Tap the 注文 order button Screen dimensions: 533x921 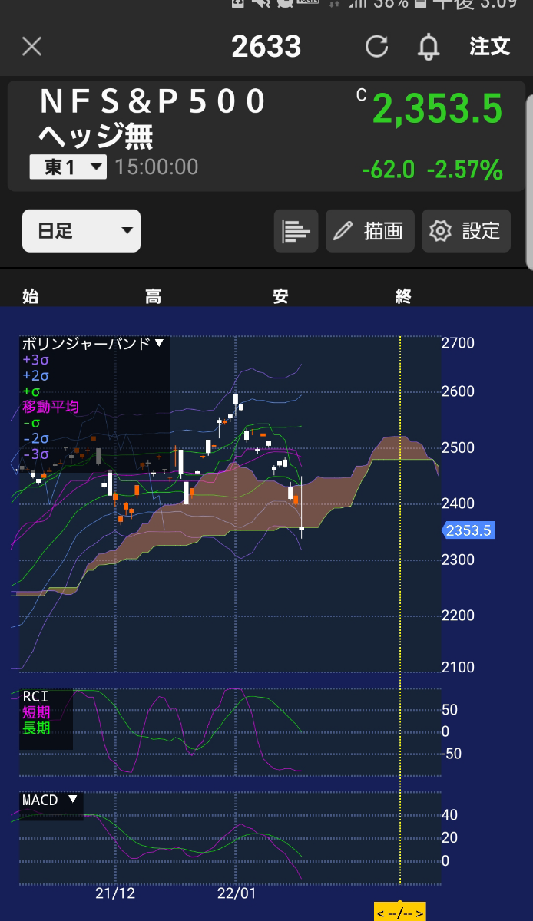490,46
